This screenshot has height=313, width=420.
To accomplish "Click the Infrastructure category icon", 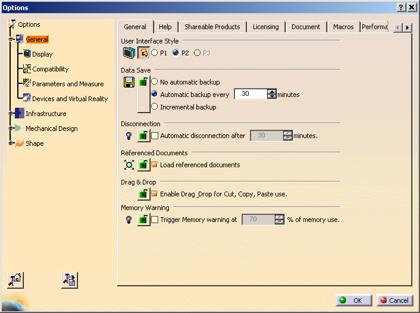I will click(x=20, y=113).
